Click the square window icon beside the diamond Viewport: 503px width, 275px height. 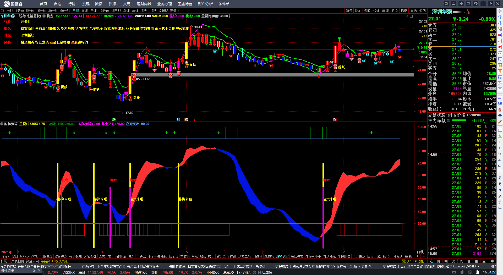pyautogui.click(x=412, y=16)
